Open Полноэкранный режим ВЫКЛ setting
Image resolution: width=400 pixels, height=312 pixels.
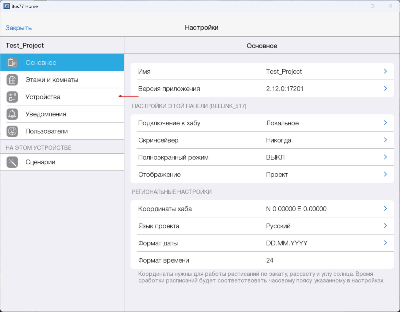point(262,157)
